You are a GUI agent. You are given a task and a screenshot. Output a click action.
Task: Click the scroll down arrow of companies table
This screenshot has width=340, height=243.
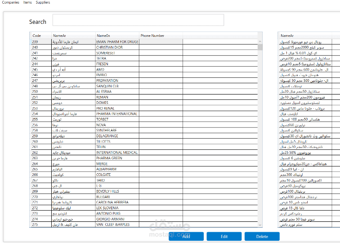(260, 225)
